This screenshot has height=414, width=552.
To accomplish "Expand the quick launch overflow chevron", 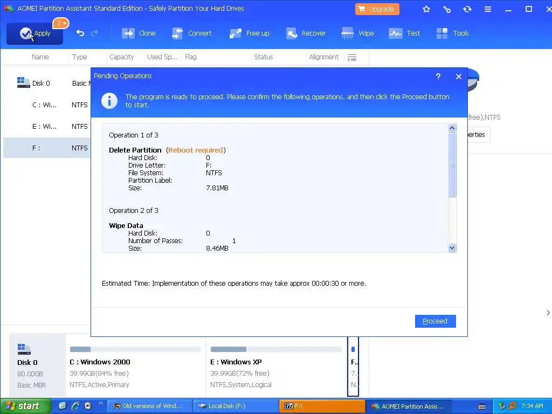I will pos(100,403).
